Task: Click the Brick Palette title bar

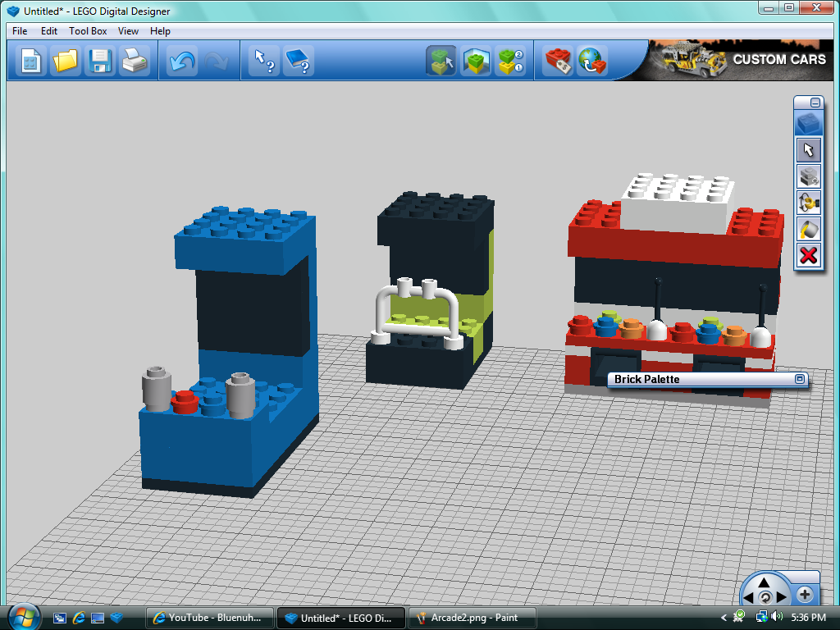Action: (706, 379)
